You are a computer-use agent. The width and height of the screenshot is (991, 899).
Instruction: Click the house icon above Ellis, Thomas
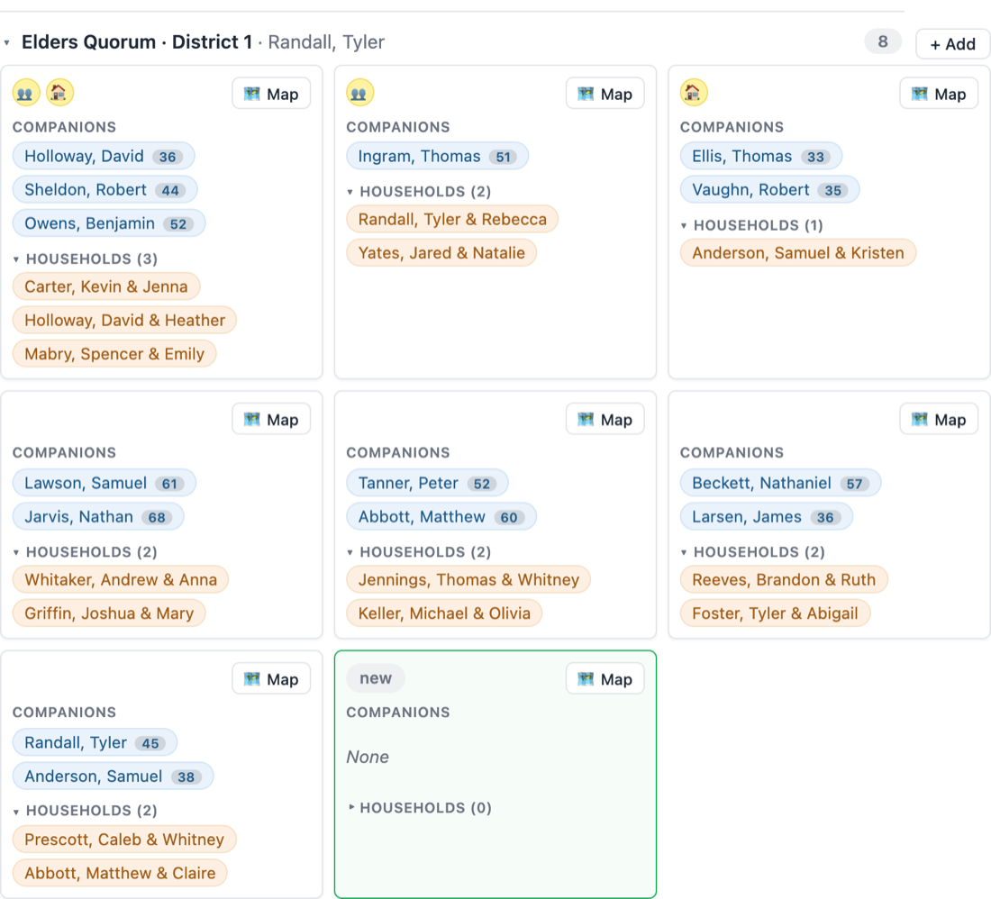(694, 94)
